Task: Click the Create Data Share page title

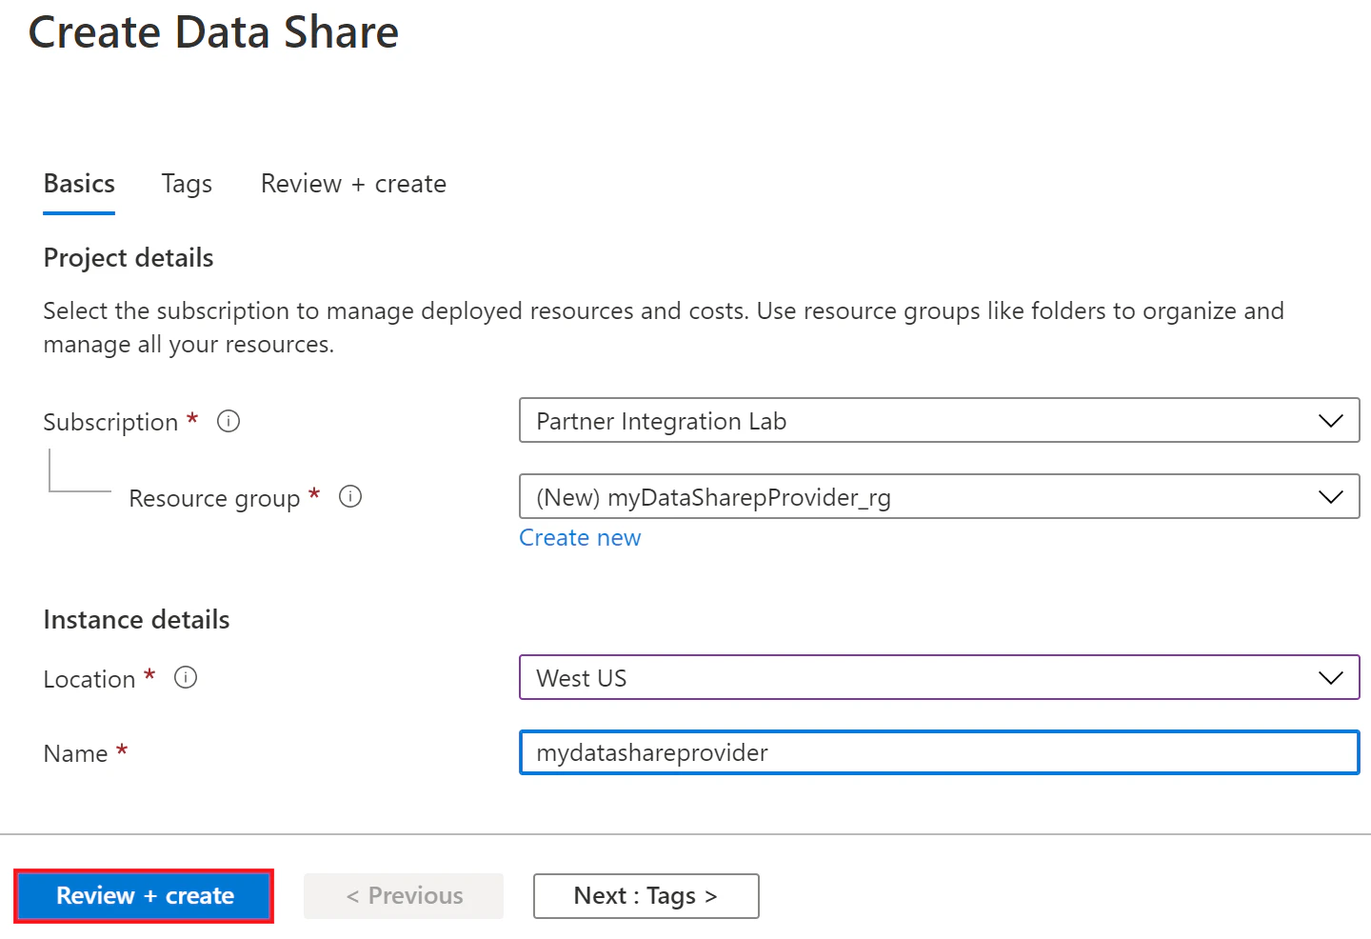Action: pos(213,32)
